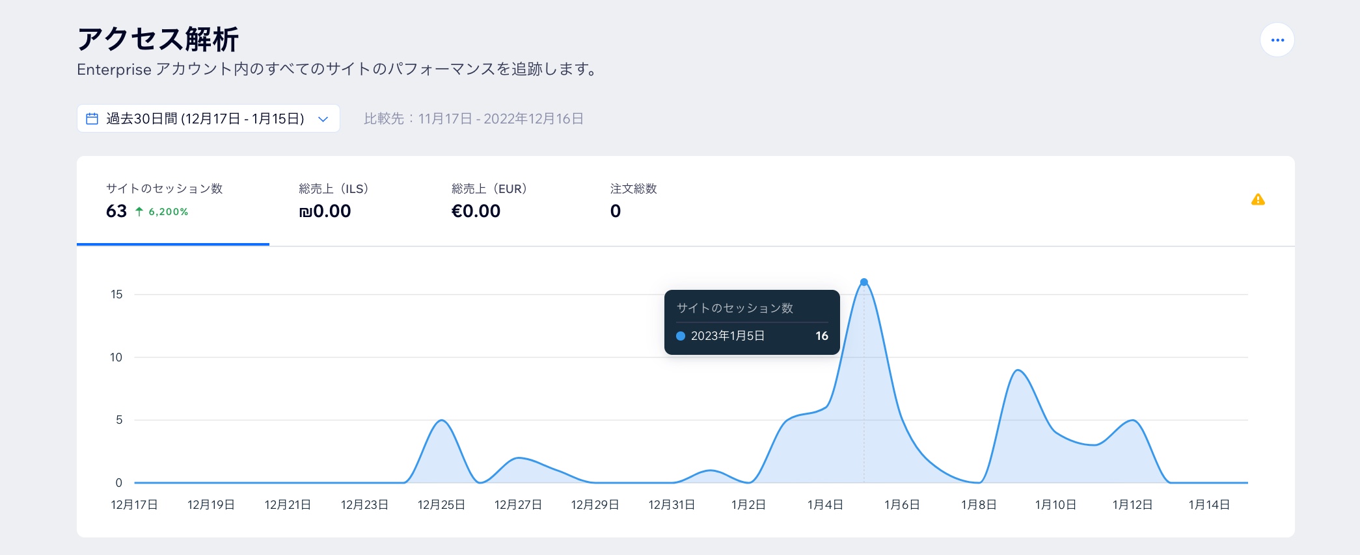
Task: Click the 12月27日 x-axis label
Action: click(x=518, y=505)
